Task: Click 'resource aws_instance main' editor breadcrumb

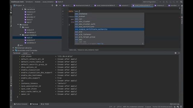Action: (88, 50)
